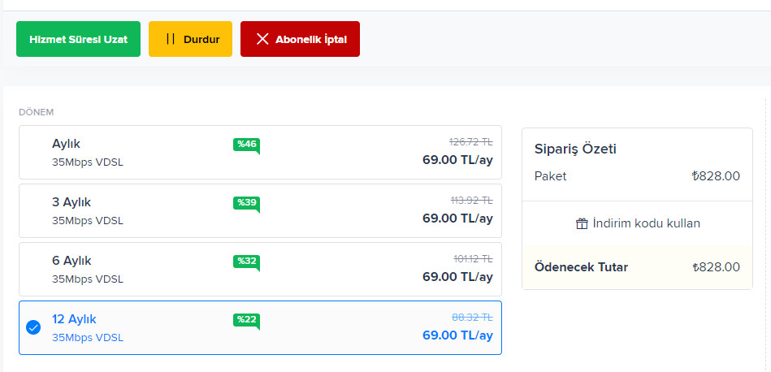Select the 3 Aylık billing period option
Viewport: 771px width, 372px height.
coord(260,211)
